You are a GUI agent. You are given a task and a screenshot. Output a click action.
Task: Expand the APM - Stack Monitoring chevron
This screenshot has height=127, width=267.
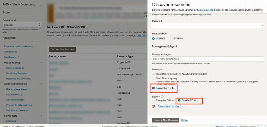coord(40,4)
